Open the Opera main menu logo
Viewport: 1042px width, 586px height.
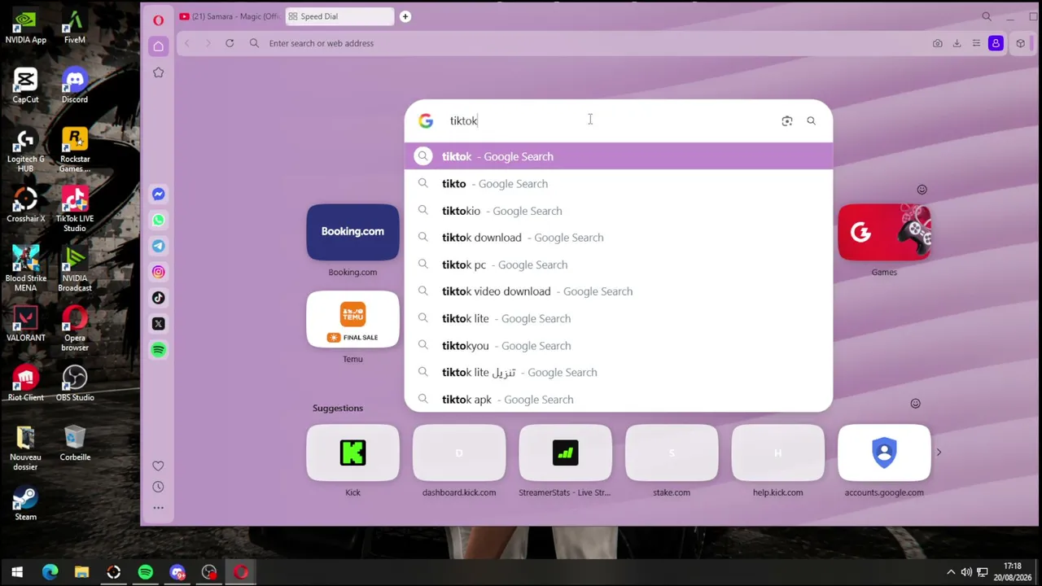[x=158, y=20]
